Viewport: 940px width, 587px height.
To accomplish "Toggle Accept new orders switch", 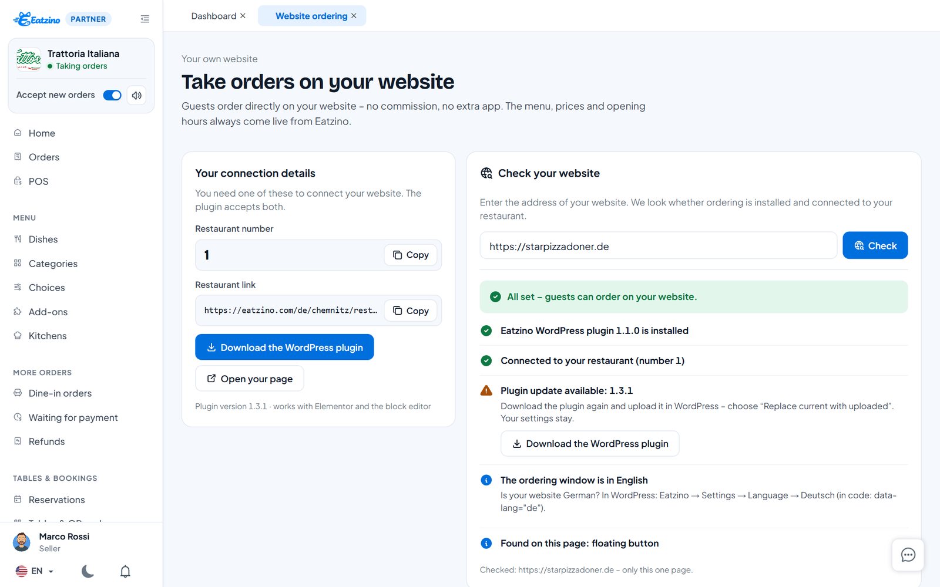I will [112, 95].
